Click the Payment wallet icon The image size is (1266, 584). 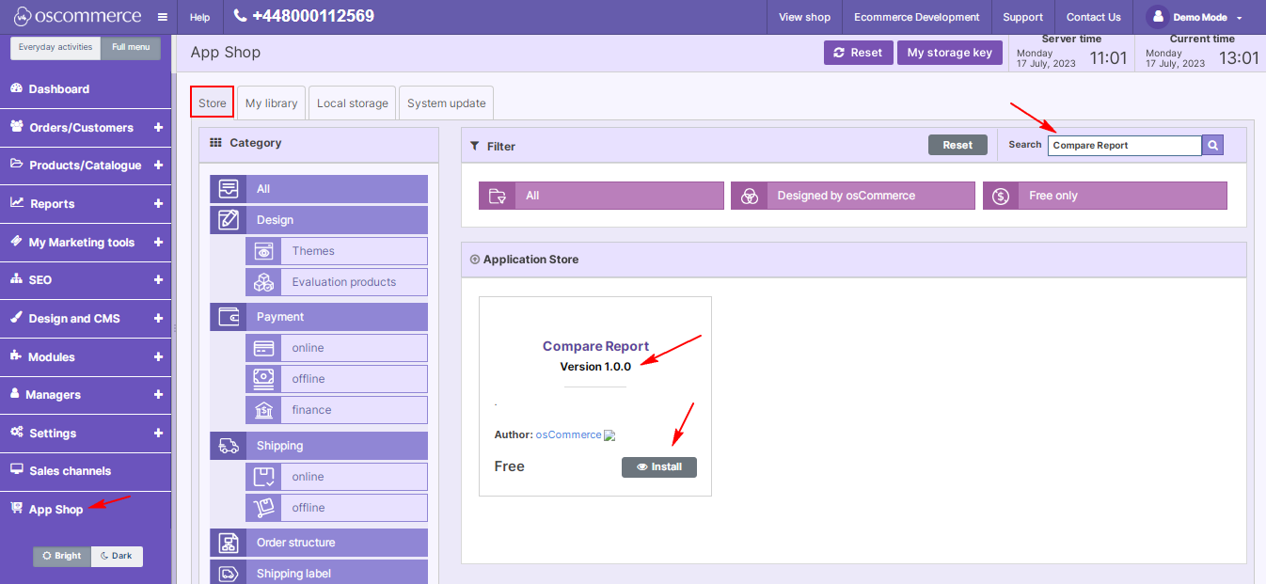click(x=229, y=317)
